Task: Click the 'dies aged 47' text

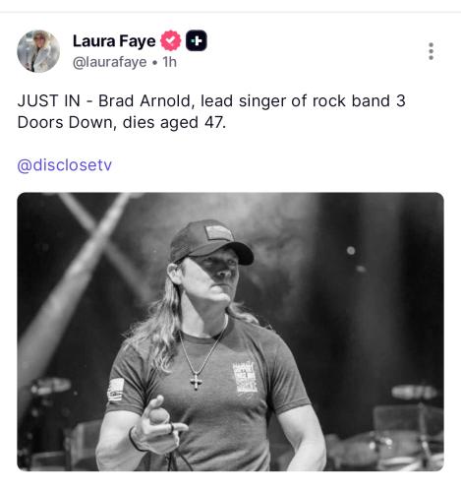Action: click(x=174, y=123)
